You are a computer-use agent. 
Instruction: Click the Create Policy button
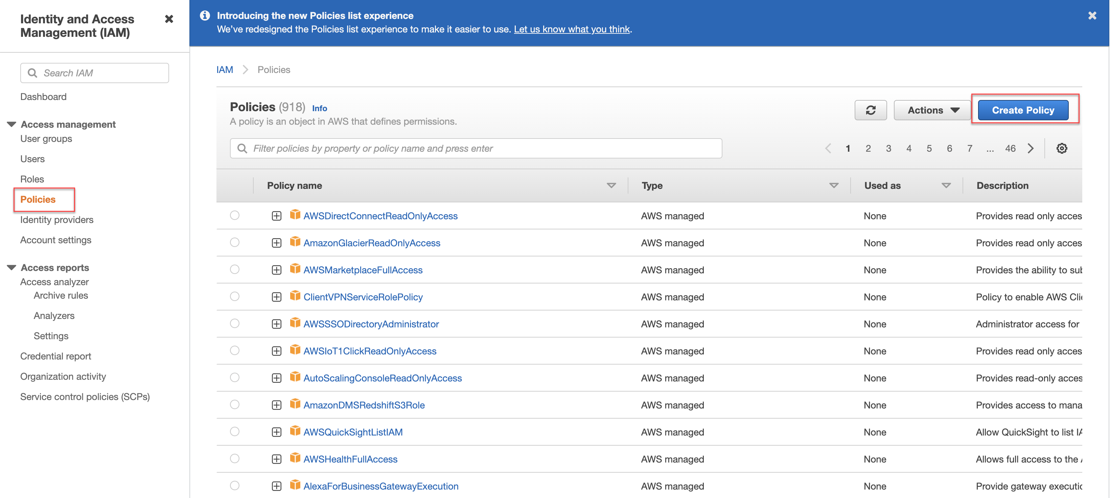point(1023,110)
